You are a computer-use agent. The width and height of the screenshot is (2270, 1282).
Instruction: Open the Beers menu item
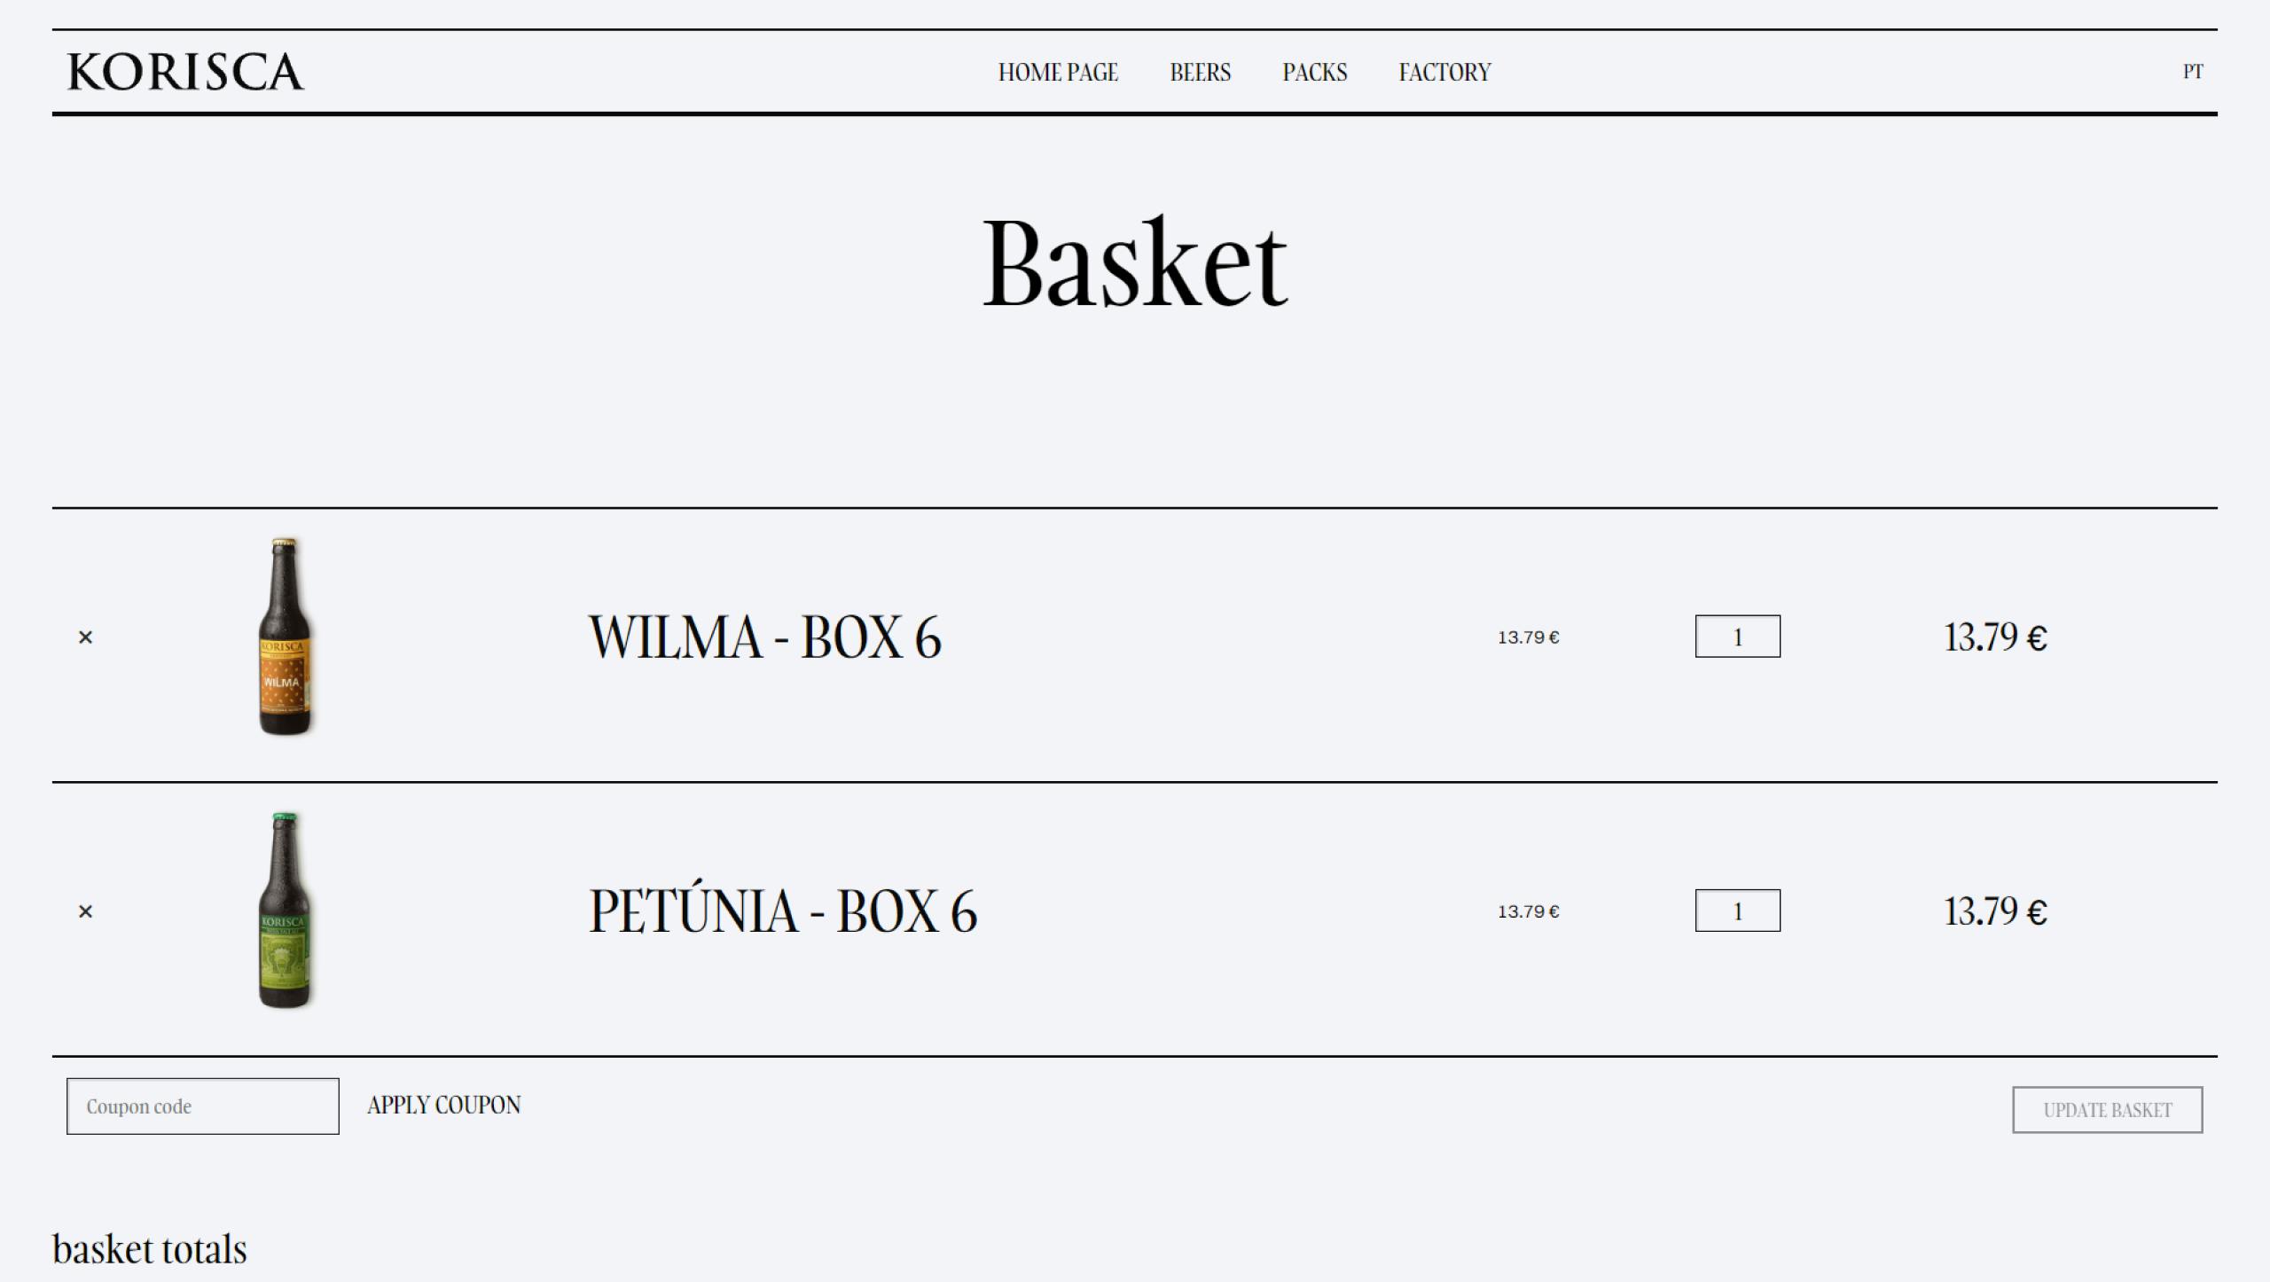point(1201,72)
